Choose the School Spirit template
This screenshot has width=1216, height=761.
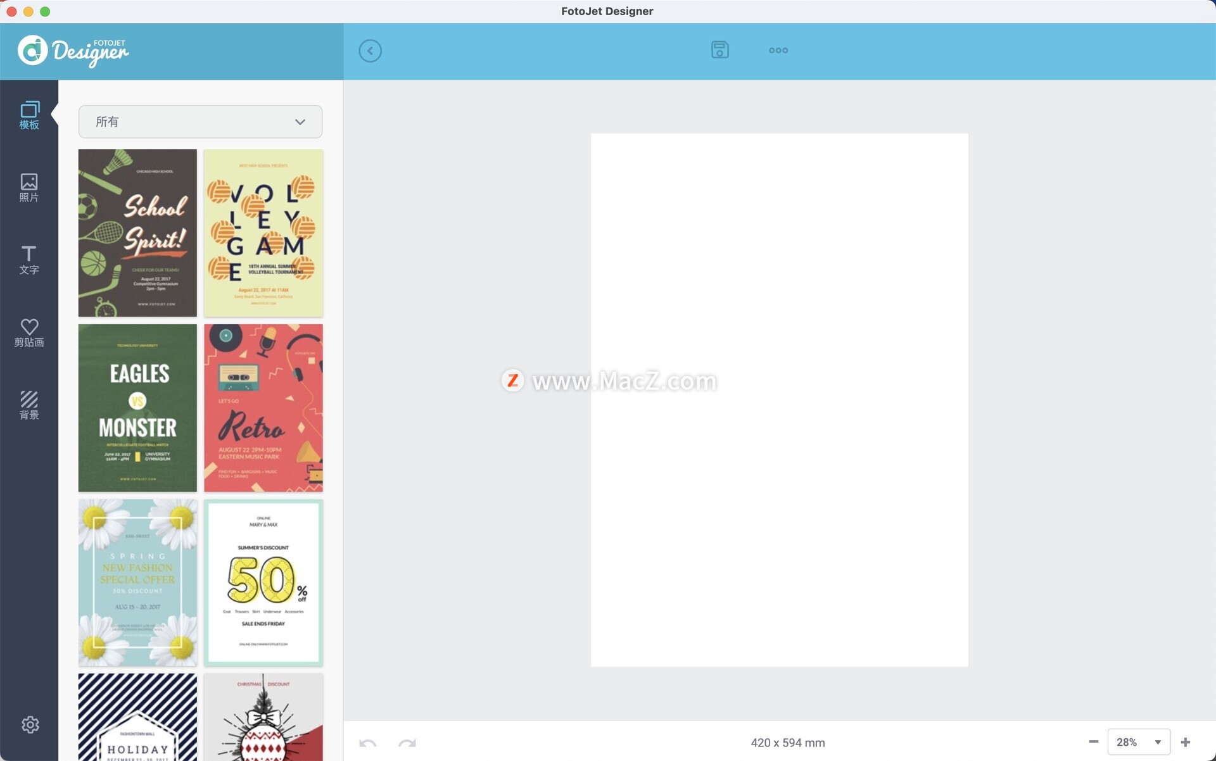[137, 233]
